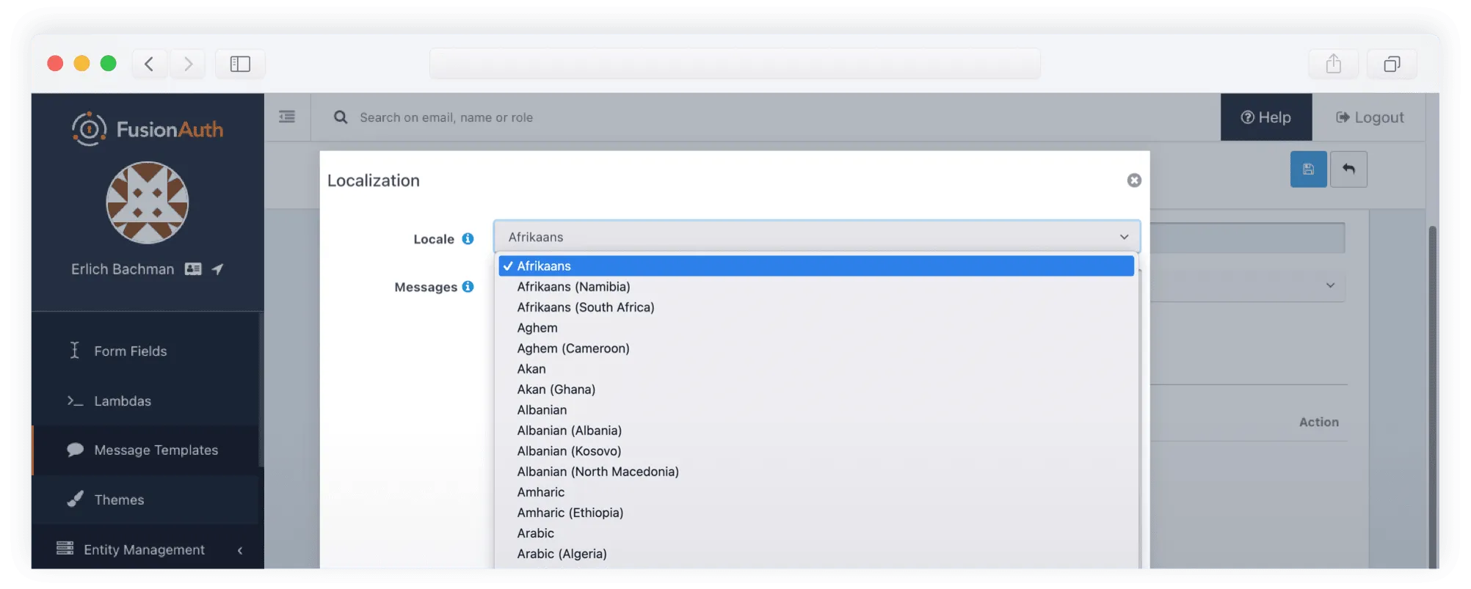Show info tooltip for Messages
This screenshot has height=589, width=1471.
tap(468, 286)
